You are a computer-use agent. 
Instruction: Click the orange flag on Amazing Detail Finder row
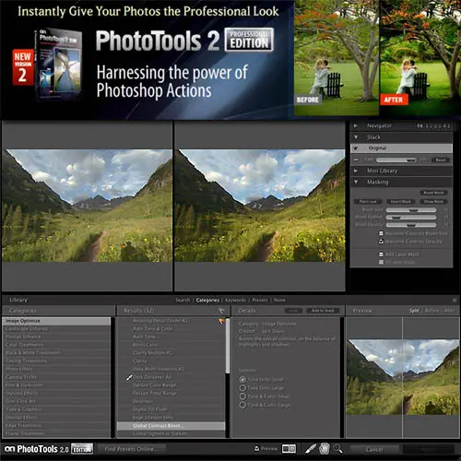[221, 321]
